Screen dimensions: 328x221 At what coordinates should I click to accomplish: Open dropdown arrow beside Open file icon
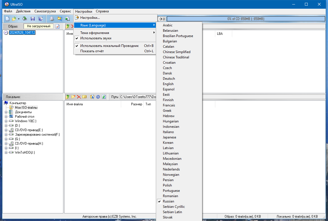point(19,19)
